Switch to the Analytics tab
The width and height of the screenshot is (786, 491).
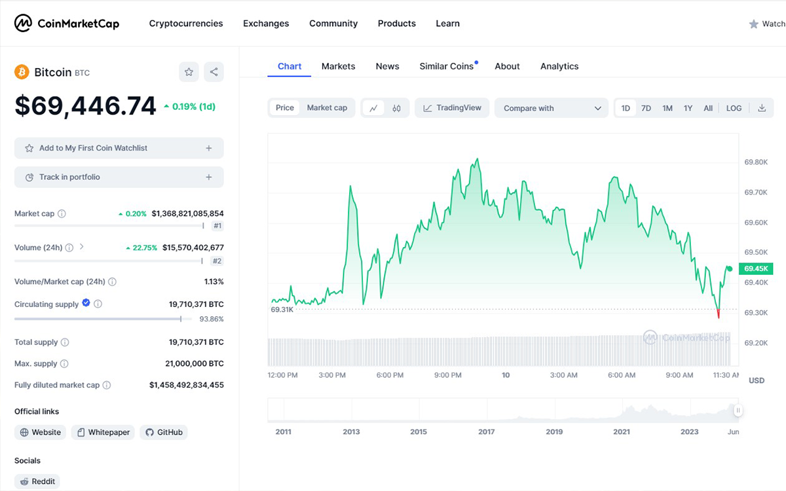click(559, 66)
